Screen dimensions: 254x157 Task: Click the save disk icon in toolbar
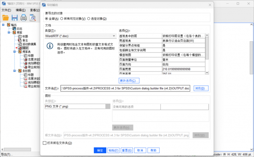(15, 17)
